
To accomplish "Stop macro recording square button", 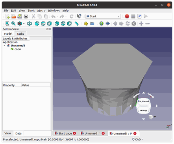I will click(x=133, y=16).
